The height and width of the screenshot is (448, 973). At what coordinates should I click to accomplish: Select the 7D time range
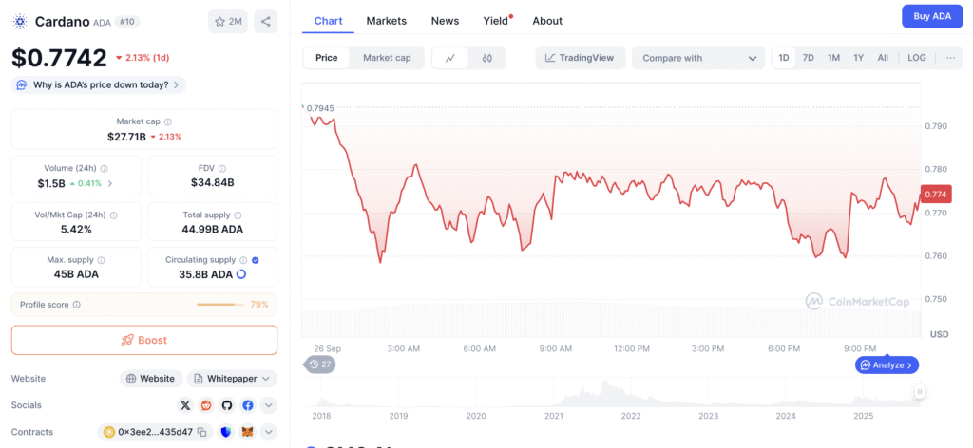coord(808,58)
